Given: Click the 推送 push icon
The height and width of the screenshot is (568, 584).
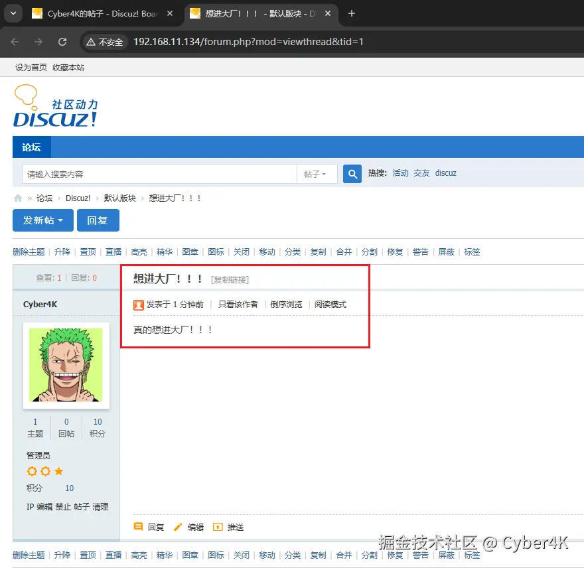Looking at the screenshot, I should point(218,526).
